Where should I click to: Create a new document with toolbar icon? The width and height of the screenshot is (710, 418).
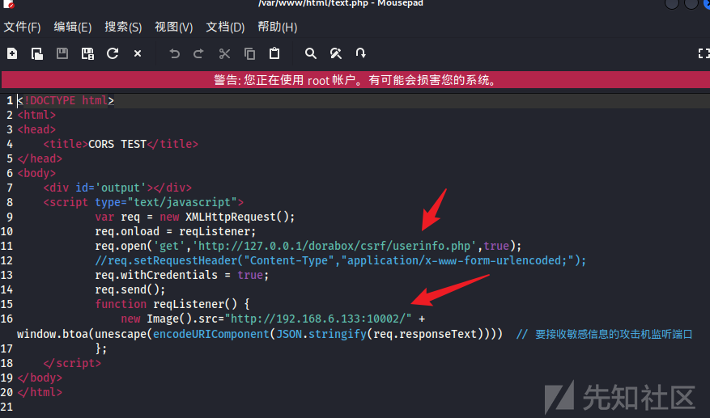pos(12,54)
